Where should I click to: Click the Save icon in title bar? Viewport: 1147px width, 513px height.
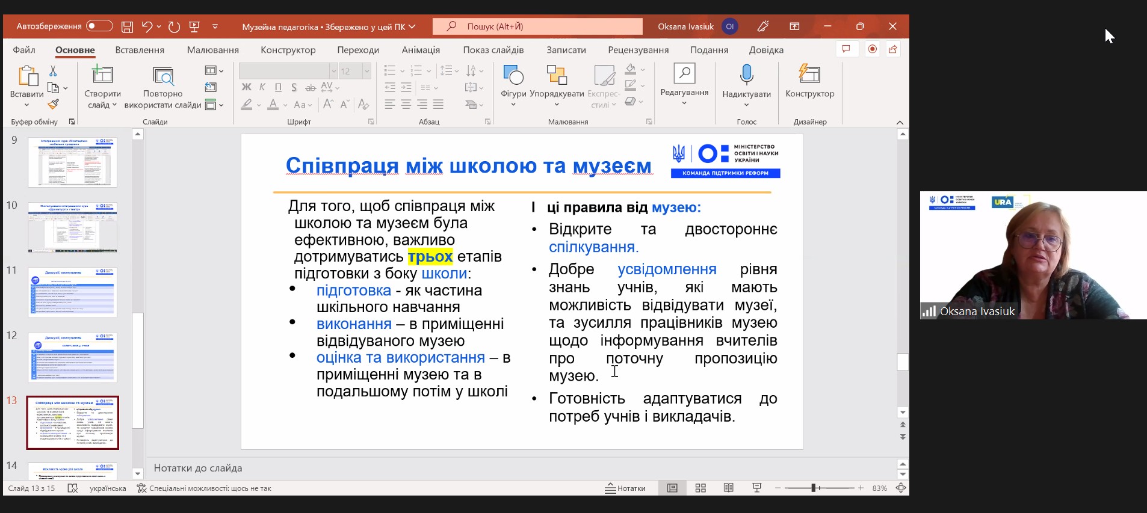point(127,26)
